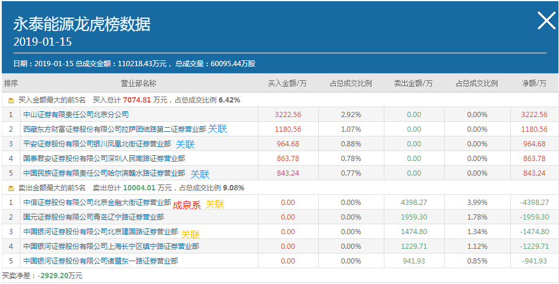
Task: Select the 1959.30 sell amount cell
Action: [414, 217]
